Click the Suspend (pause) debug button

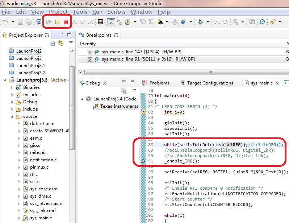(57, 22)
